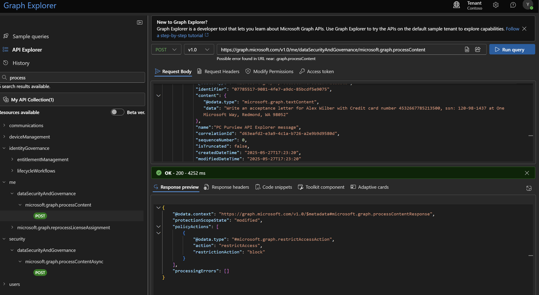The width and height of the screenshot is (539, 295).
Task: Collapse the sidebar panel icon
Action: [x=140, y=23]
